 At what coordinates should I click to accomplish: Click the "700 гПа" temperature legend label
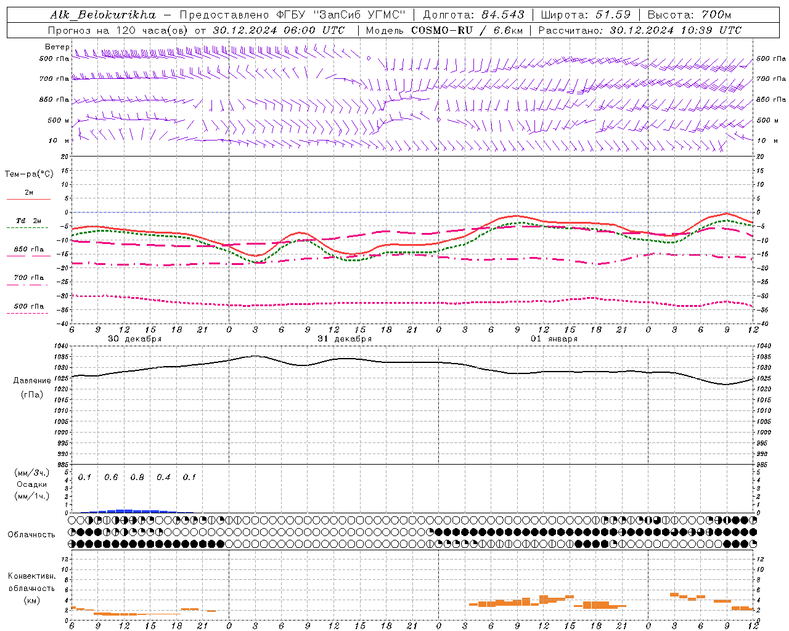tap(28, 277)
